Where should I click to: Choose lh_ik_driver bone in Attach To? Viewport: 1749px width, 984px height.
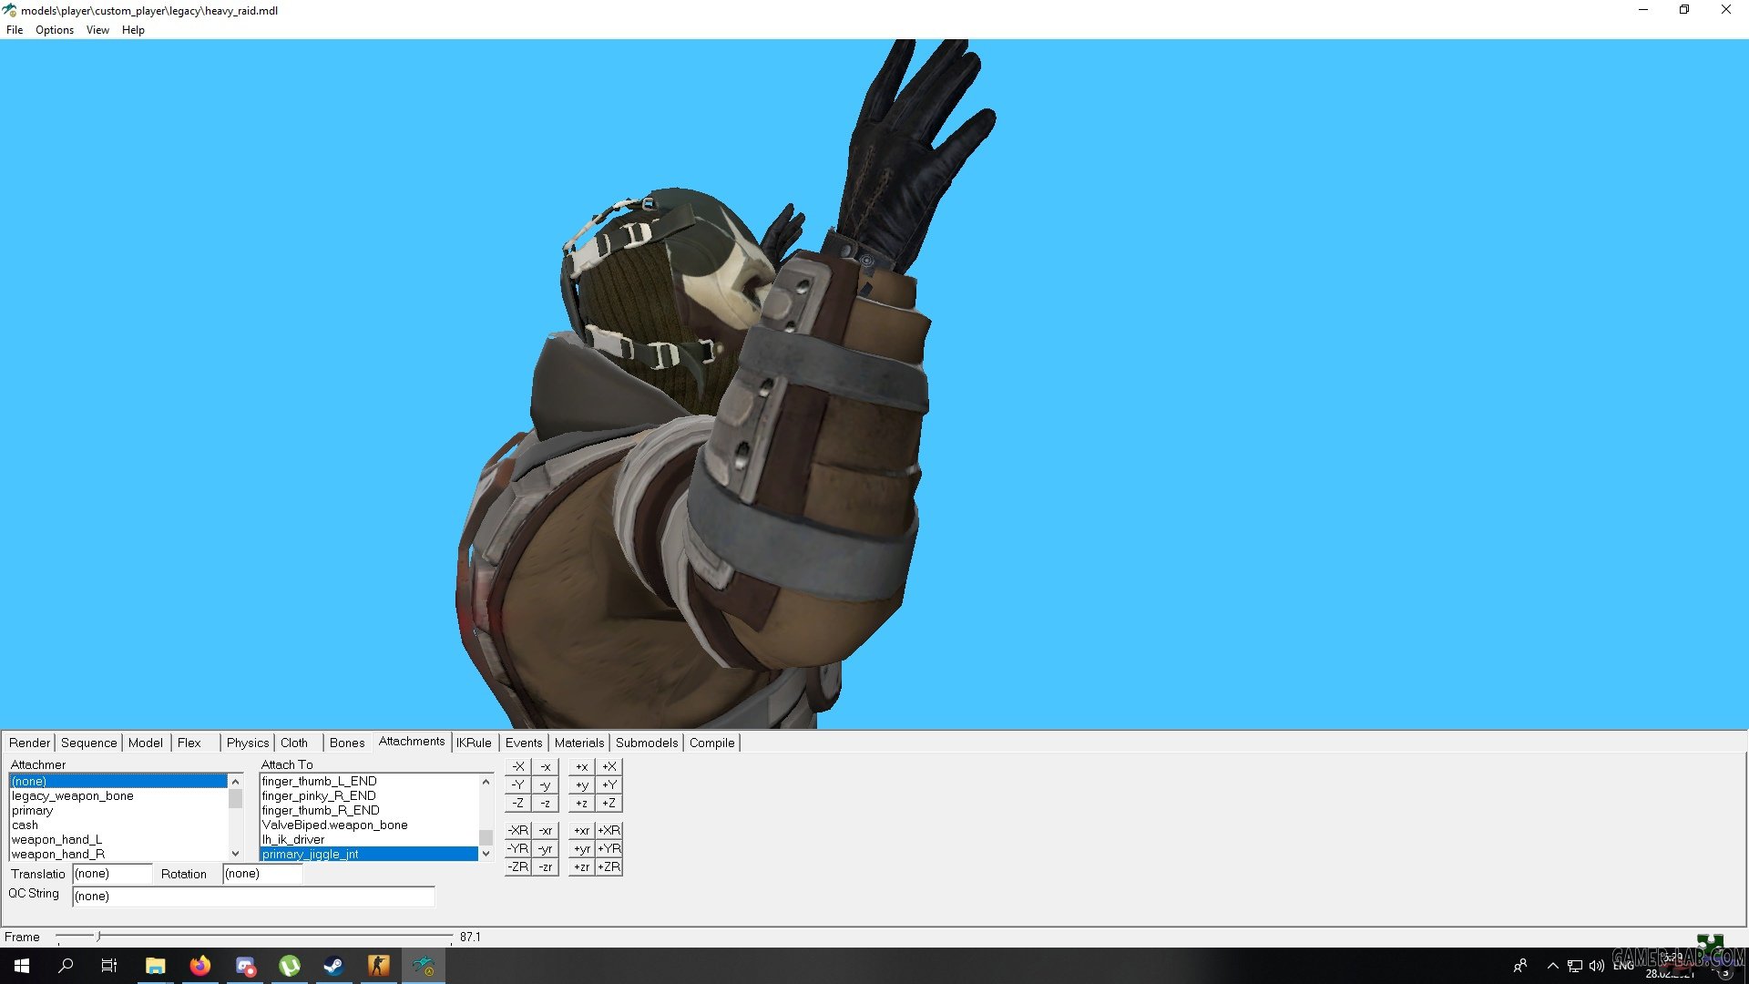369,840
